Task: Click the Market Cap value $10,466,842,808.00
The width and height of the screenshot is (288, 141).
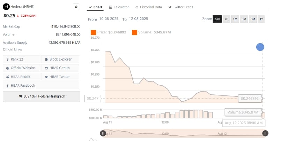Action: click(66, 26)
